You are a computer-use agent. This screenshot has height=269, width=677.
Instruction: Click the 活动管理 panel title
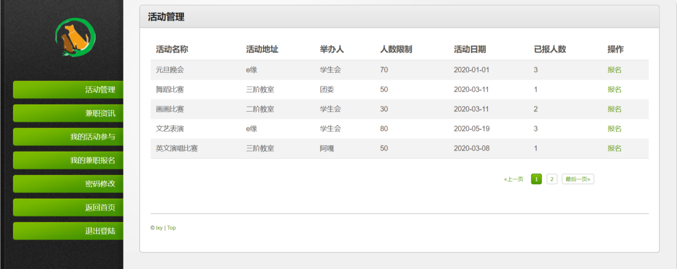(x=166, y=17)
